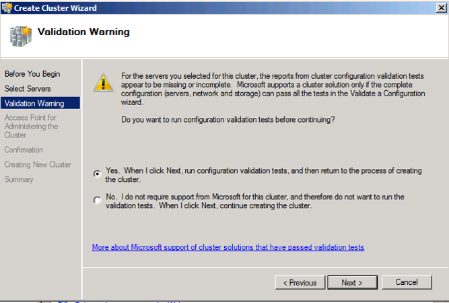Screen dimensions: 449x303
Task: Click the yellow warning triangle icon
Action: pyautogui.click(x=104, y=83)
